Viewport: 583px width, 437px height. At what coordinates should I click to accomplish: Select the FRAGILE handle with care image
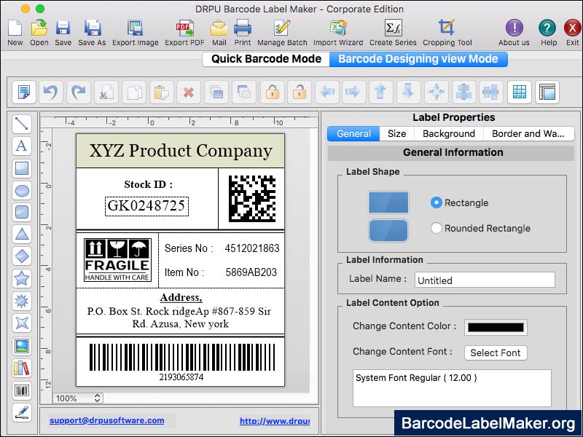[x=117, y=260]
